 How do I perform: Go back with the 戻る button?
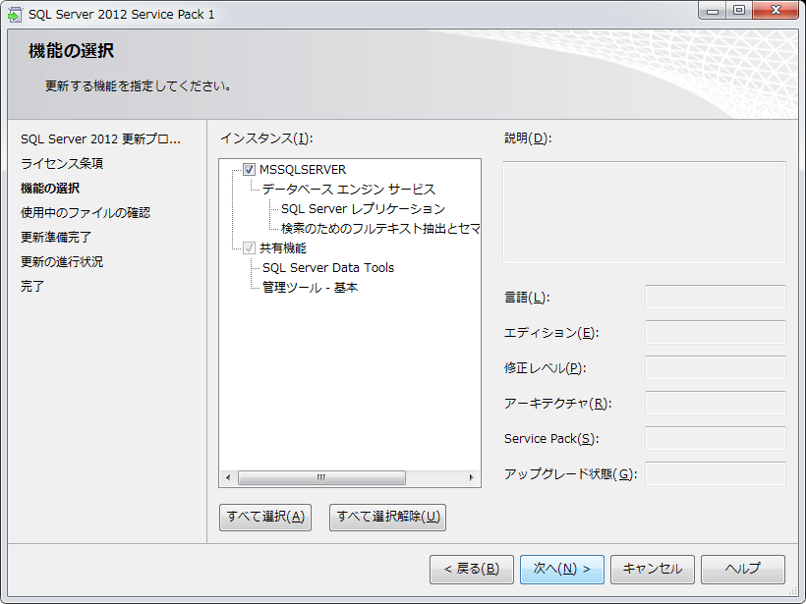[x=472, y=570]
